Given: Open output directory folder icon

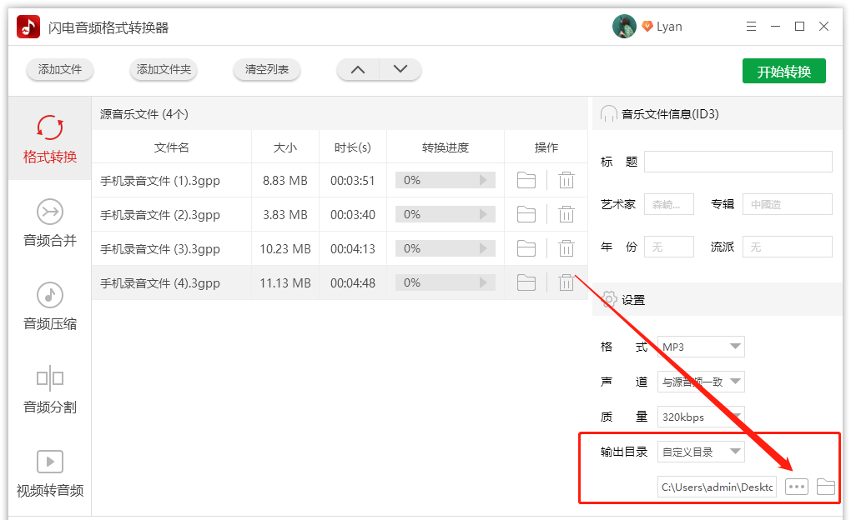Looking at the screenshot, I should tap(825, 486).
